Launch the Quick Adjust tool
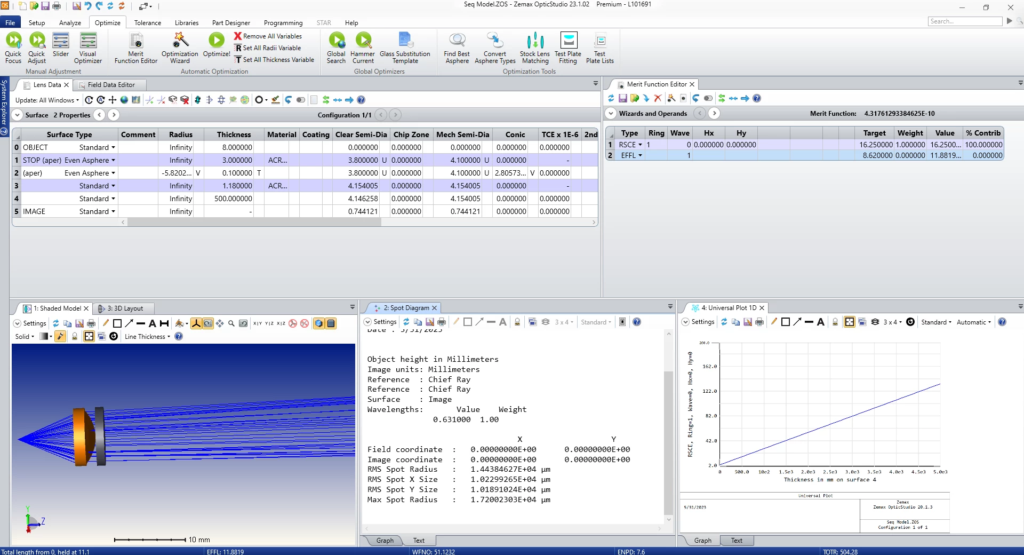The width and height of the screenshot is (1024, 555). 37,48
